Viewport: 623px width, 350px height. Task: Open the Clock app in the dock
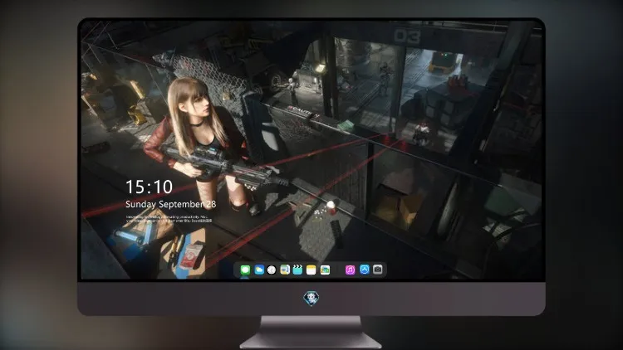pyautogui.click(x=272, y=270)
